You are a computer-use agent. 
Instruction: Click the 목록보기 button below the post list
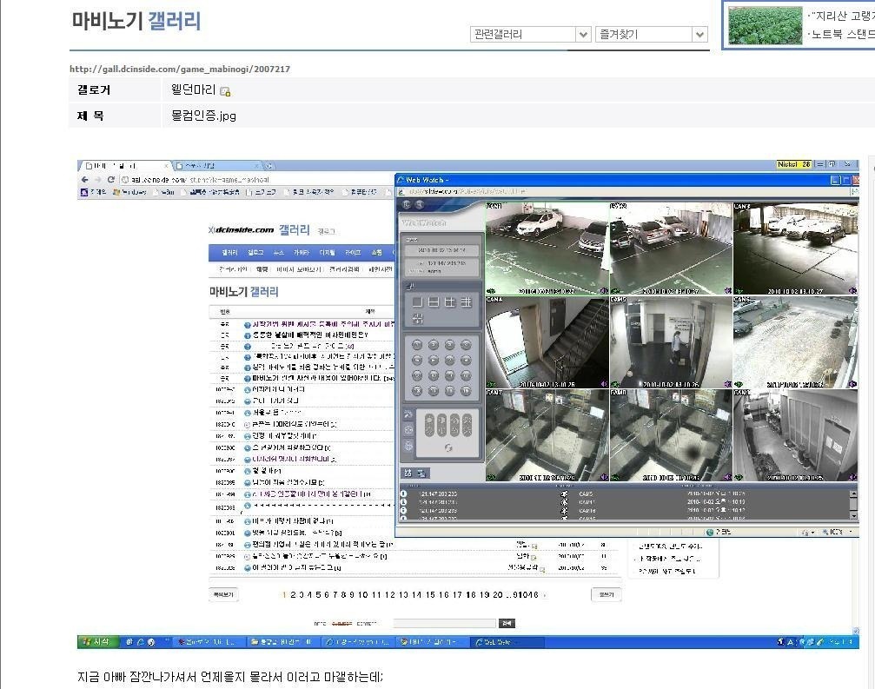(223, 594)
